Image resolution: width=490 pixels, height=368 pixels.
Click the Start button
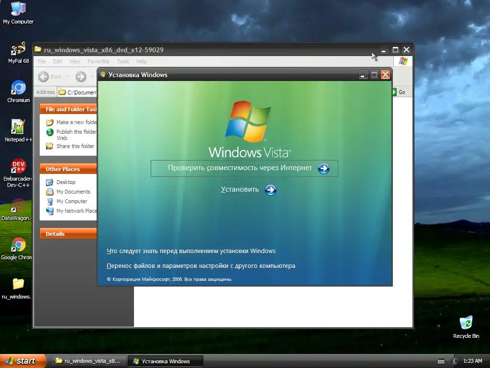tap(23, 361)
